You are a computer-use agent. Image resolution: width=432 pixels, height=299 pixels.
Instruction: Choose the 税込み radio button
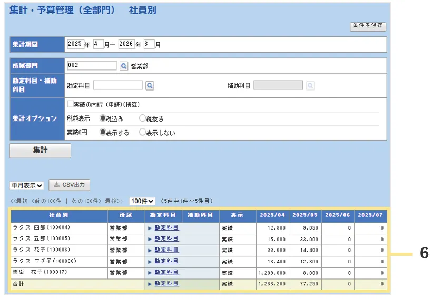(103, 118)
